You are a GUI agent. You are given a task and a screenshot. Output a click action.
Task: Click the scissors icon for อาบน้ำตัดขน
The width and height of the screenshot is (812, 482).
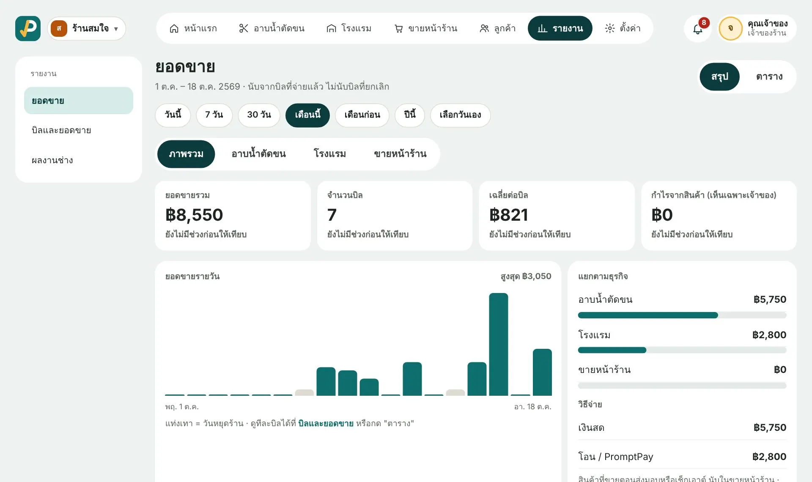pyautogui.click(x=244, y=28)
